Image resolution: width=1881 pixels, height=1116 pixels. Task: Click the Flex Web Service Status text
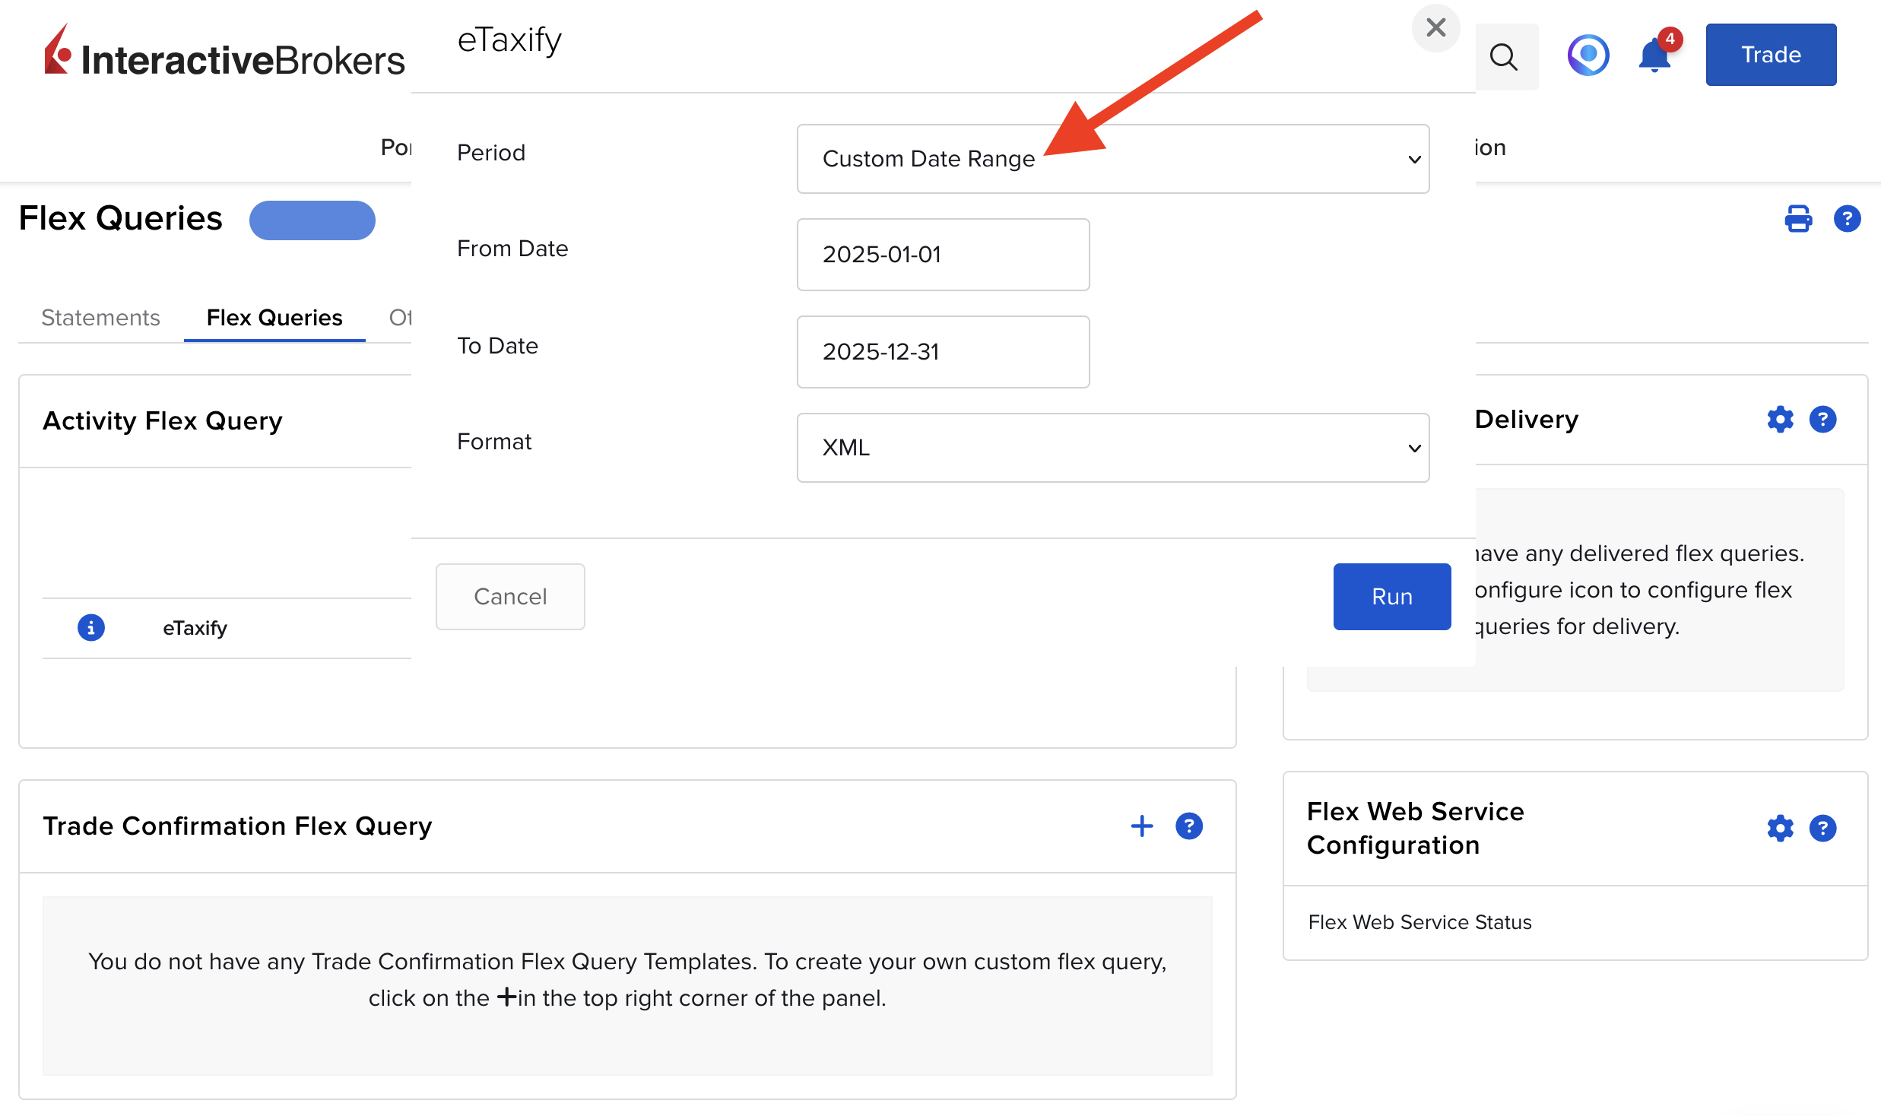pyautogui.click(x=1419, y=922)
